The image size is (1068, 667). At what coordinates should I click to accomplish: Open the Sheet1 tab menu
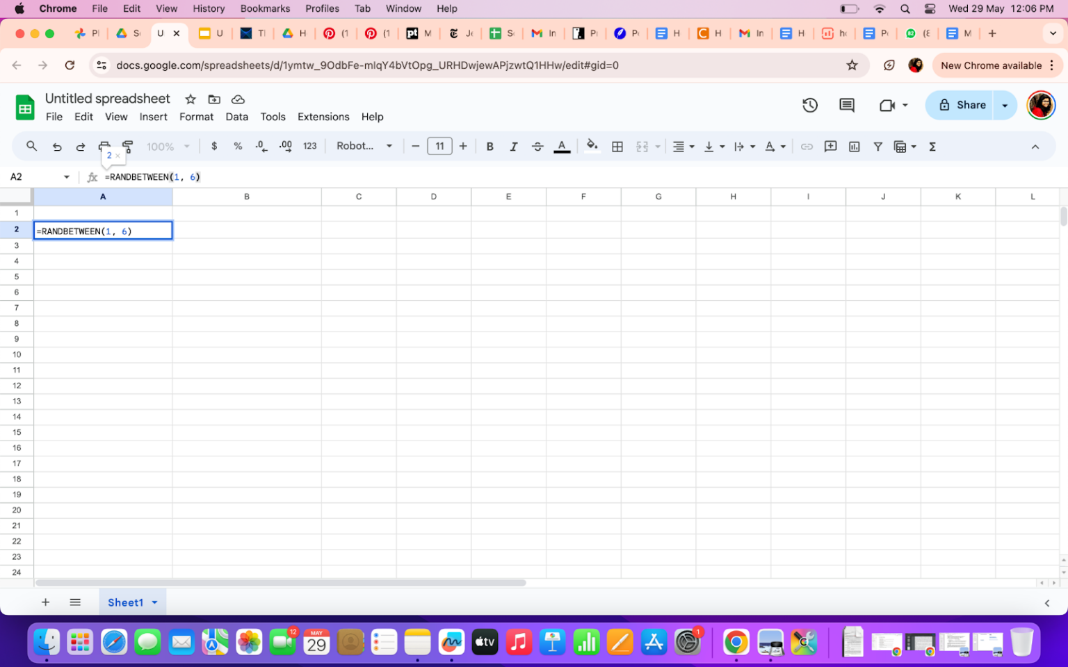pyautogui.click(x=154, y=602)
